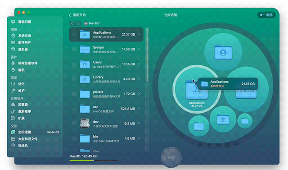Tick the System folder selection circle

pos(74,49)
